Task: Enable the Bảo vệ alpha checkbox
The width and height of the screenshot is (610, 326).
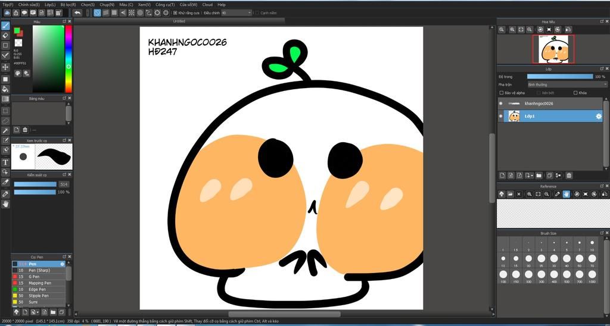Action: pyautogui.click(x=502, y=93)
